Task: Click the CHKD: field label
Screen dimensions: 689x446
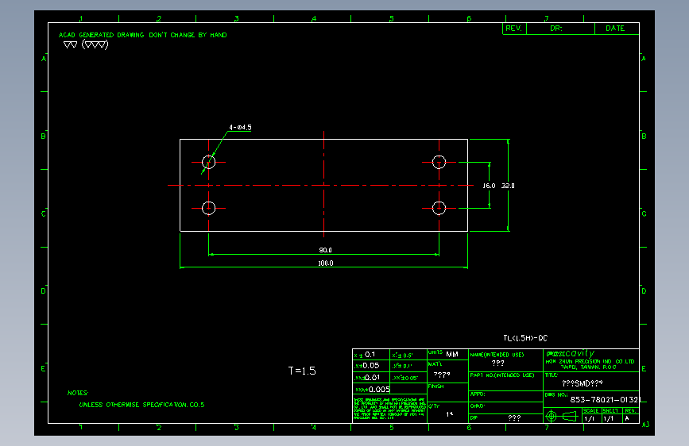Action: click(x=477, y=406)
